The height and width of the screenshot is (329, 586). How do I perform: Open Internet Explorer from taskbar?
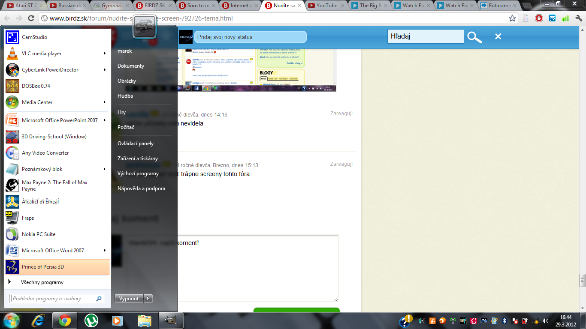(38, 320)
